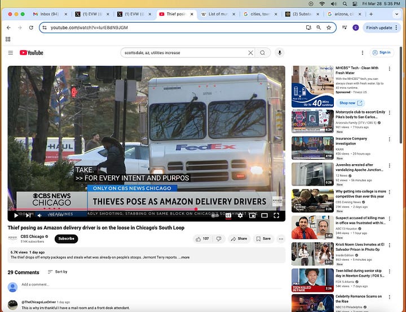Click the search magnifier button

point(263,53)
